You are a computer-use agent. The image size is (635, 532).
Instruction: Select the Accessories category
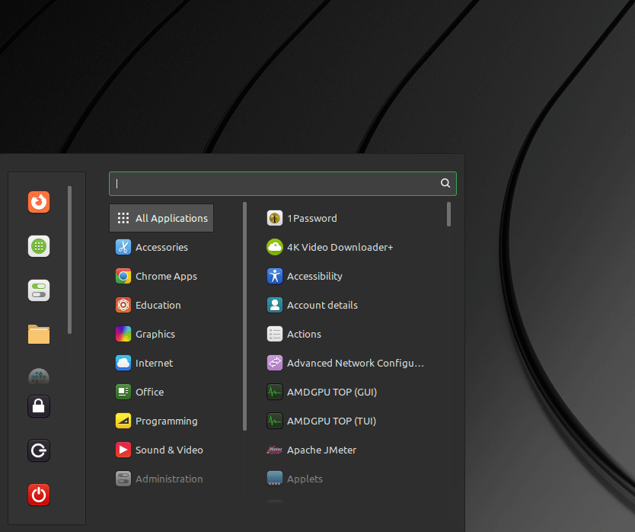tap(161, 248)
